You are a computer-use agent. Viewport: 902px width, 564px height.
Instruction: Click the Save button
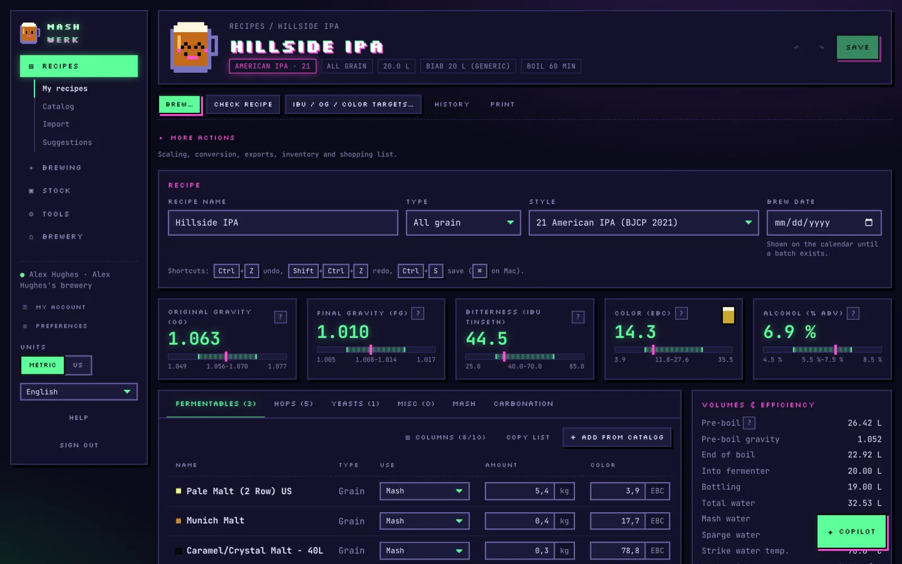pyautogui.click(x=857, y=47)
